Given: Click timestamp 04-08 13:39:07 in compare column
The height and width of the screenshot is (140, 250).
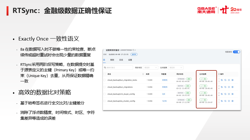Looking at the screenshot, I should pyautogui.click(x=206, y=102).
